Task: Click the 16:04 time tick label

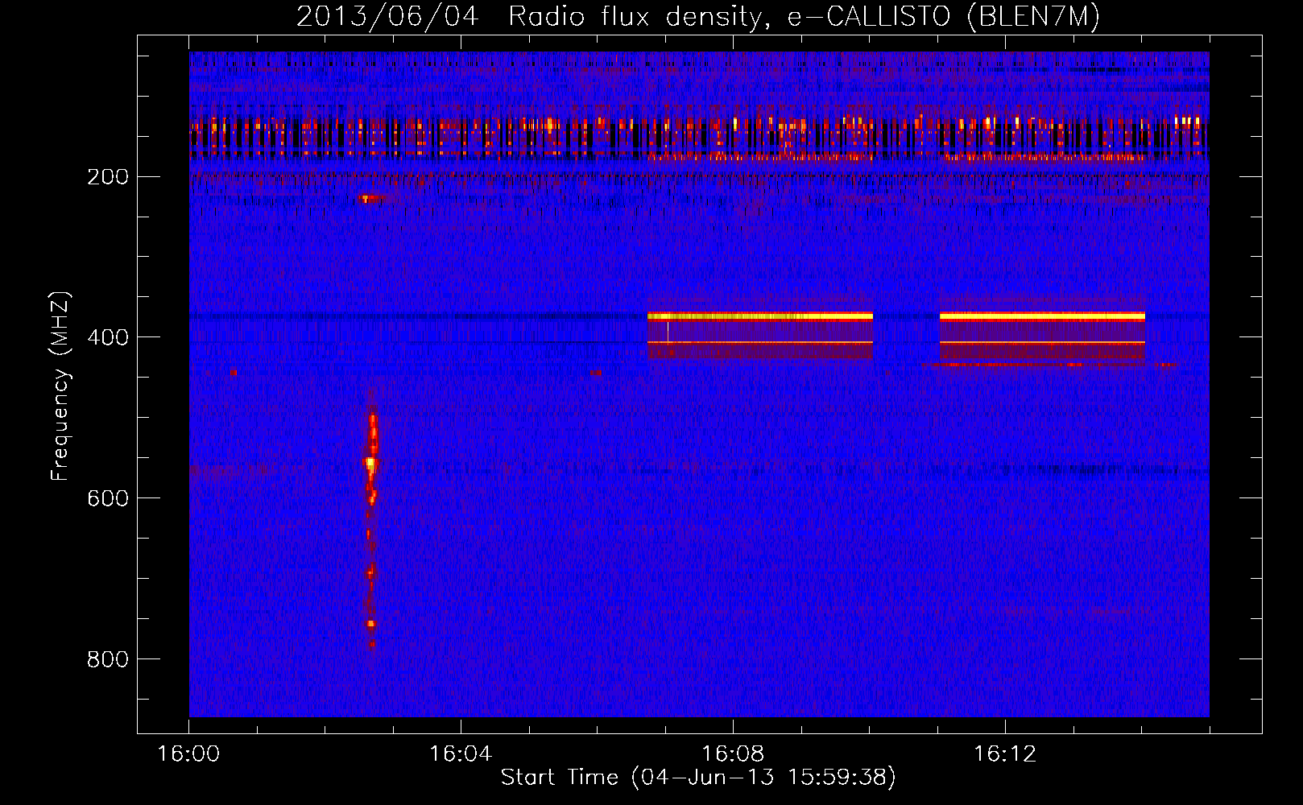Action: (x=461, y=754)
